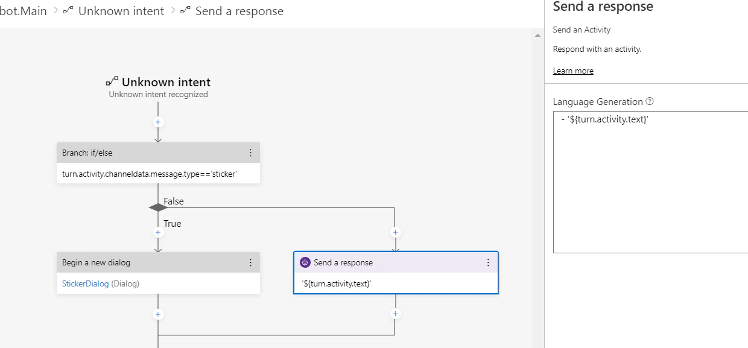The width and height of the screenshot is (748, 348).
Task: Click the canvas scrollbar up arrow
Action: [x=537, y=36]
